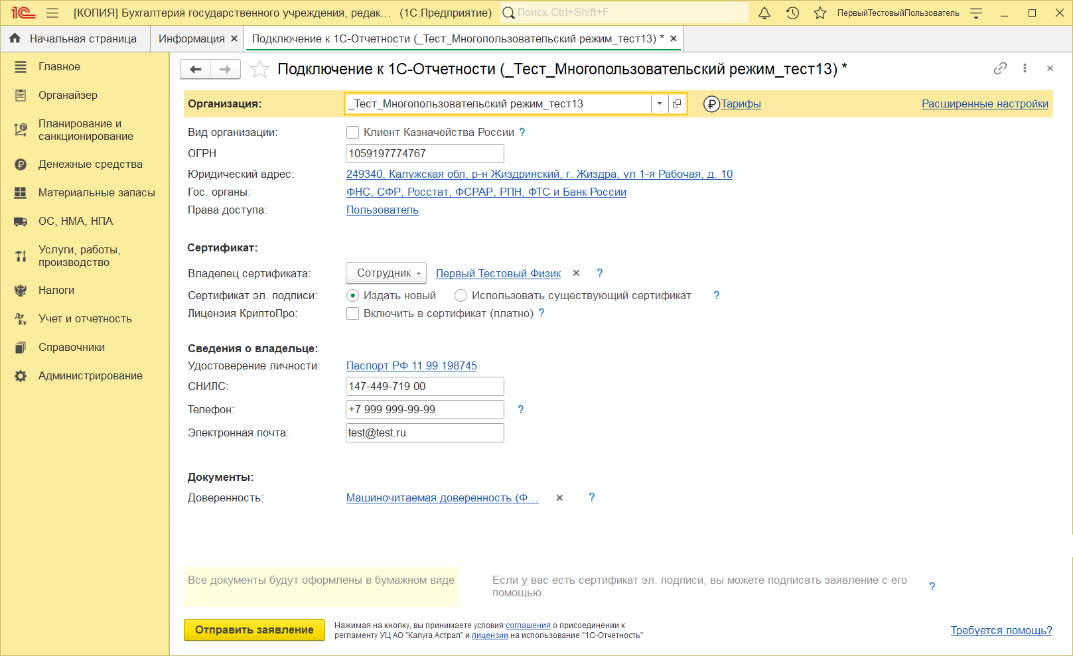Open the 1C main menu hamburger icon
This screenshot has width=1073, height=656.
coord(53,13)
